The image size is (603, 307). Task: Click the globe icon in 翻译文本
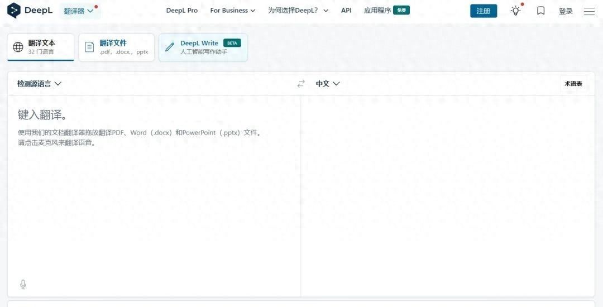18,47
